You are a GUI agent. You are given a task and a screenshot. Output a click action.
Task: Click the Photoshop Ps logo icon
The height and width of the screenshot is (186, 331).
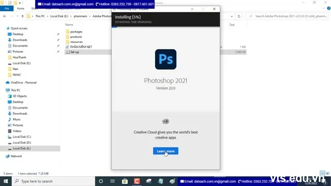(x=165, y=59)
